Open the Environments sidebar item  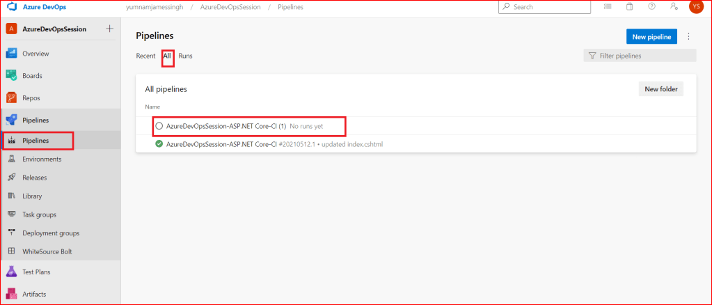click(41, 159)
